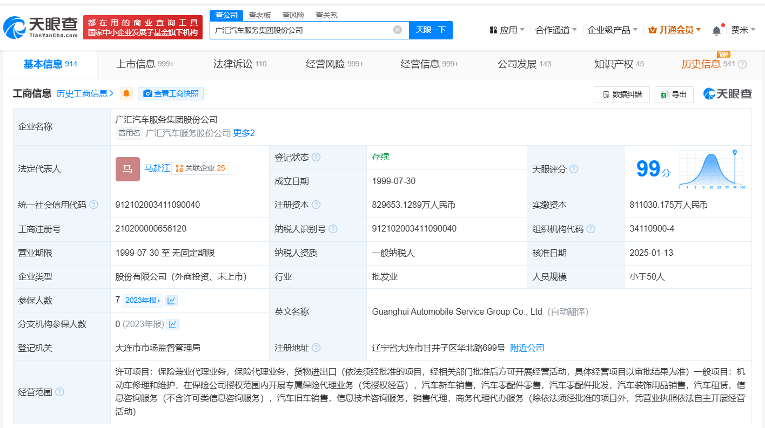Click help icon next to 统一社会信用代码
The height and width of the screenshot is (428, 765).
click(94, 205)
